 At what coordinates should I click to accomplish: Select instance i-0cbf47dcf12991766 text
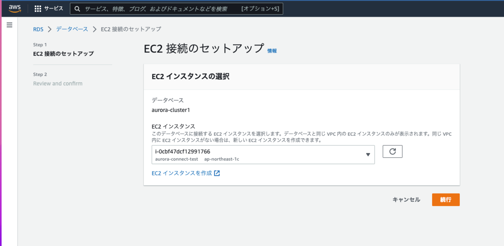coord(183,151)
